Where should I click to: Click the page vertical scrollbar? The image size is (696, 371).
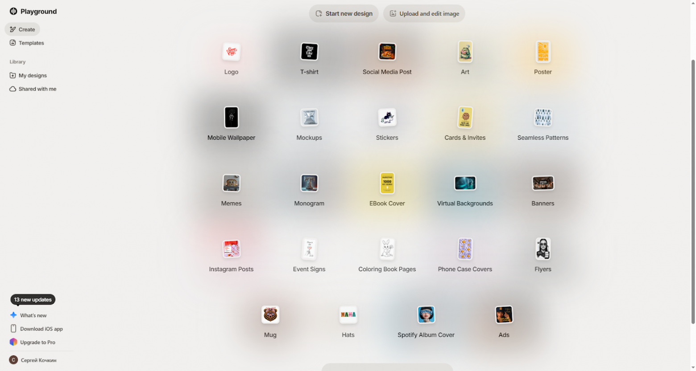693,192
